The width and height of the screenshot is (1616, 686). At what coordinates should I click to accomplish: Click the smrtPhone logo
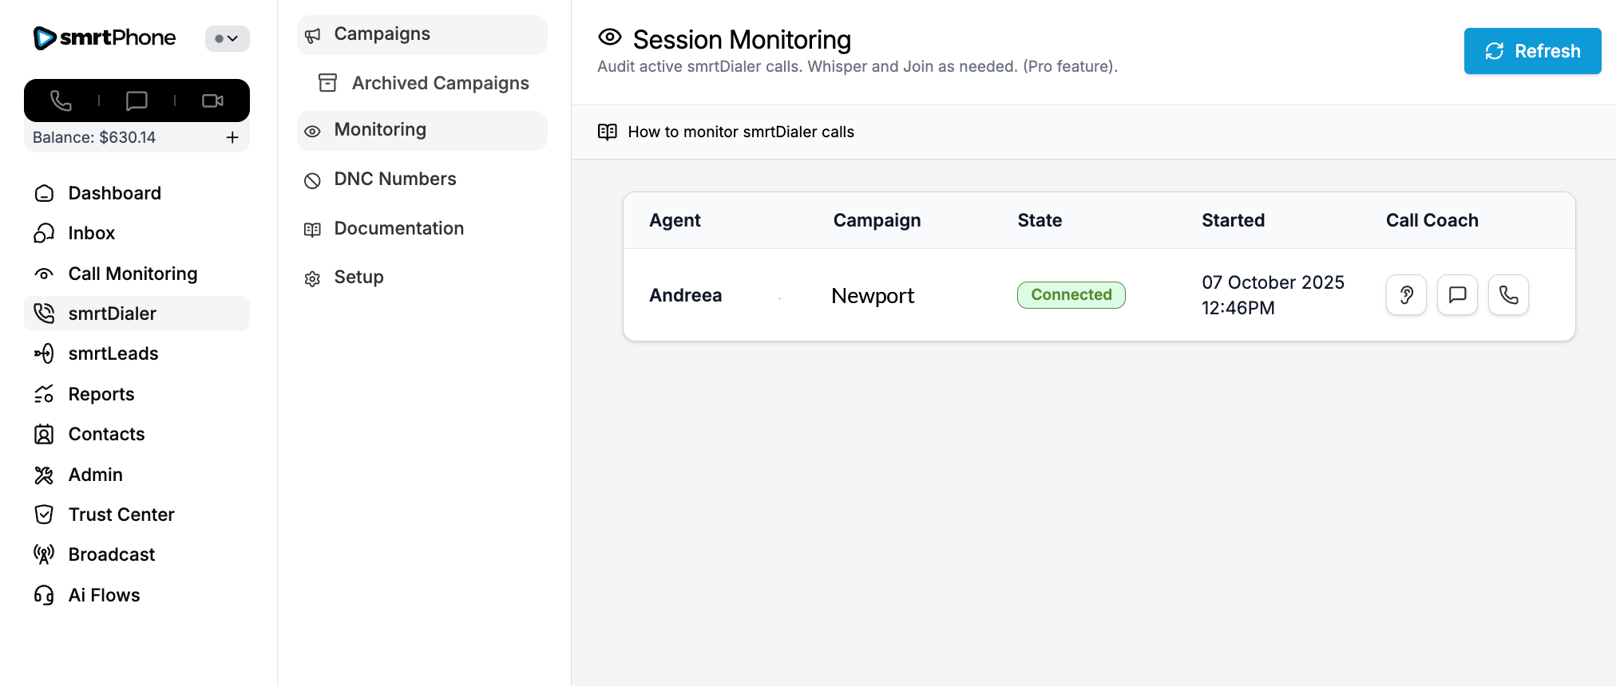[x=105, y=37]
